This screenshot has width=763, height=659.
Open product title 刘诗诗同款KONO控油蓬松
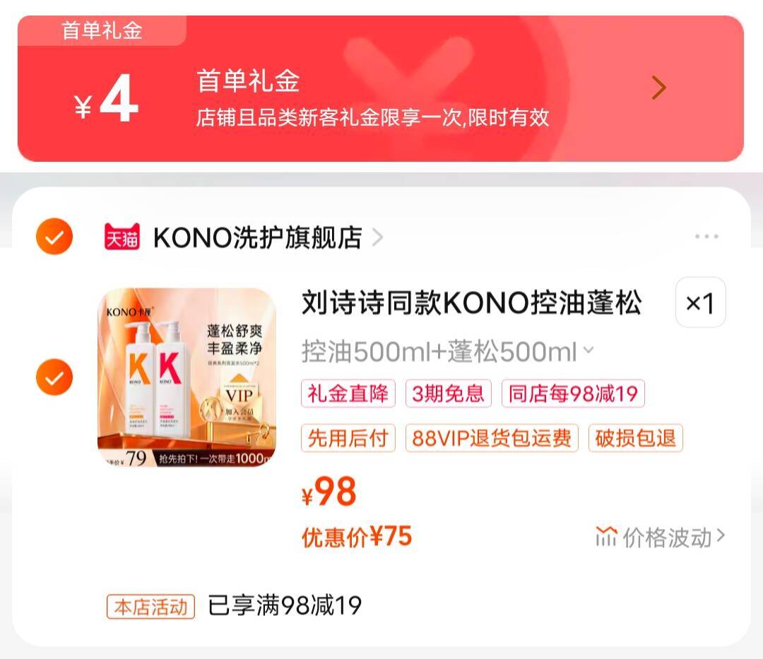coord(471,302)
